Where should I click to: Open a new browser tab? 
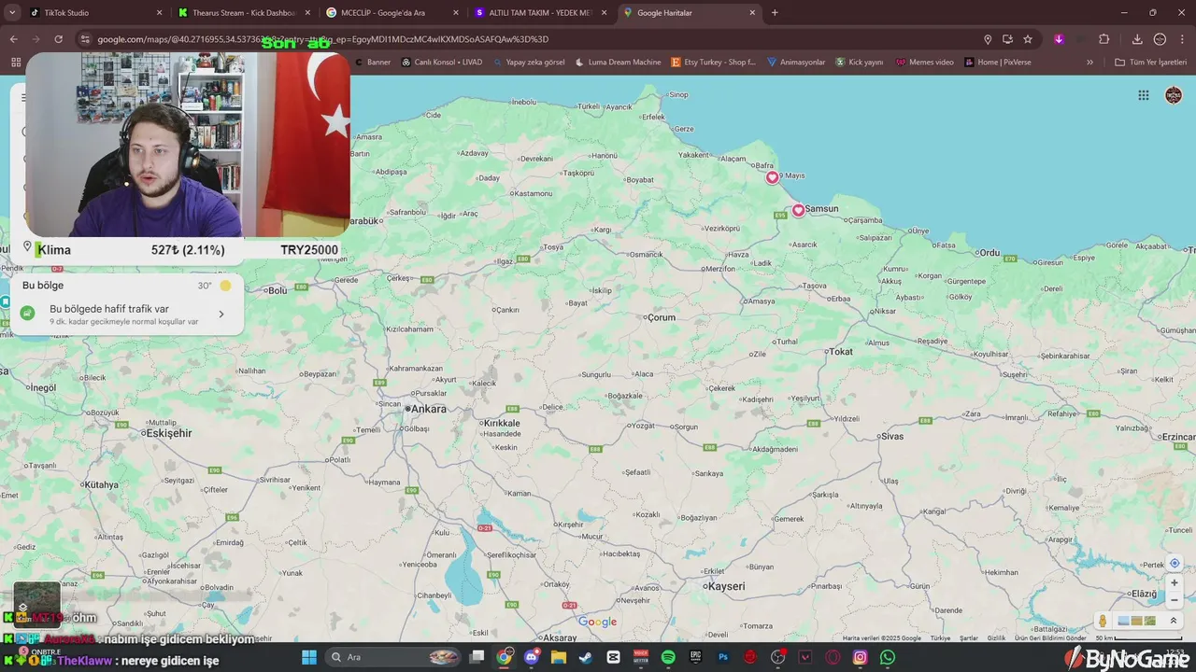coord(775,13)
